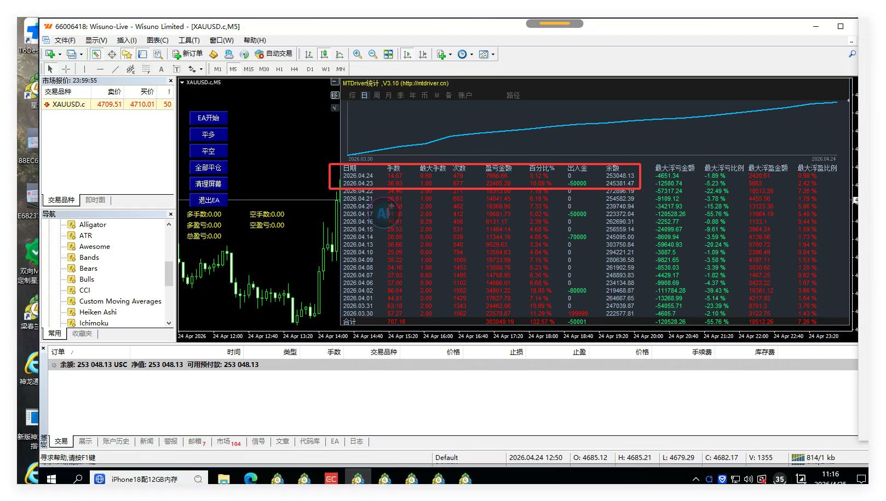Screen dimensions: 886x501
Task: Toggle the AutoTrading (自动交易) button
Action: click(x=274, y=54)
